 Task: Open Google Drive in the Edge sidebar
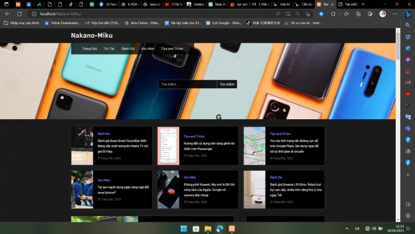tap(408, 151)
